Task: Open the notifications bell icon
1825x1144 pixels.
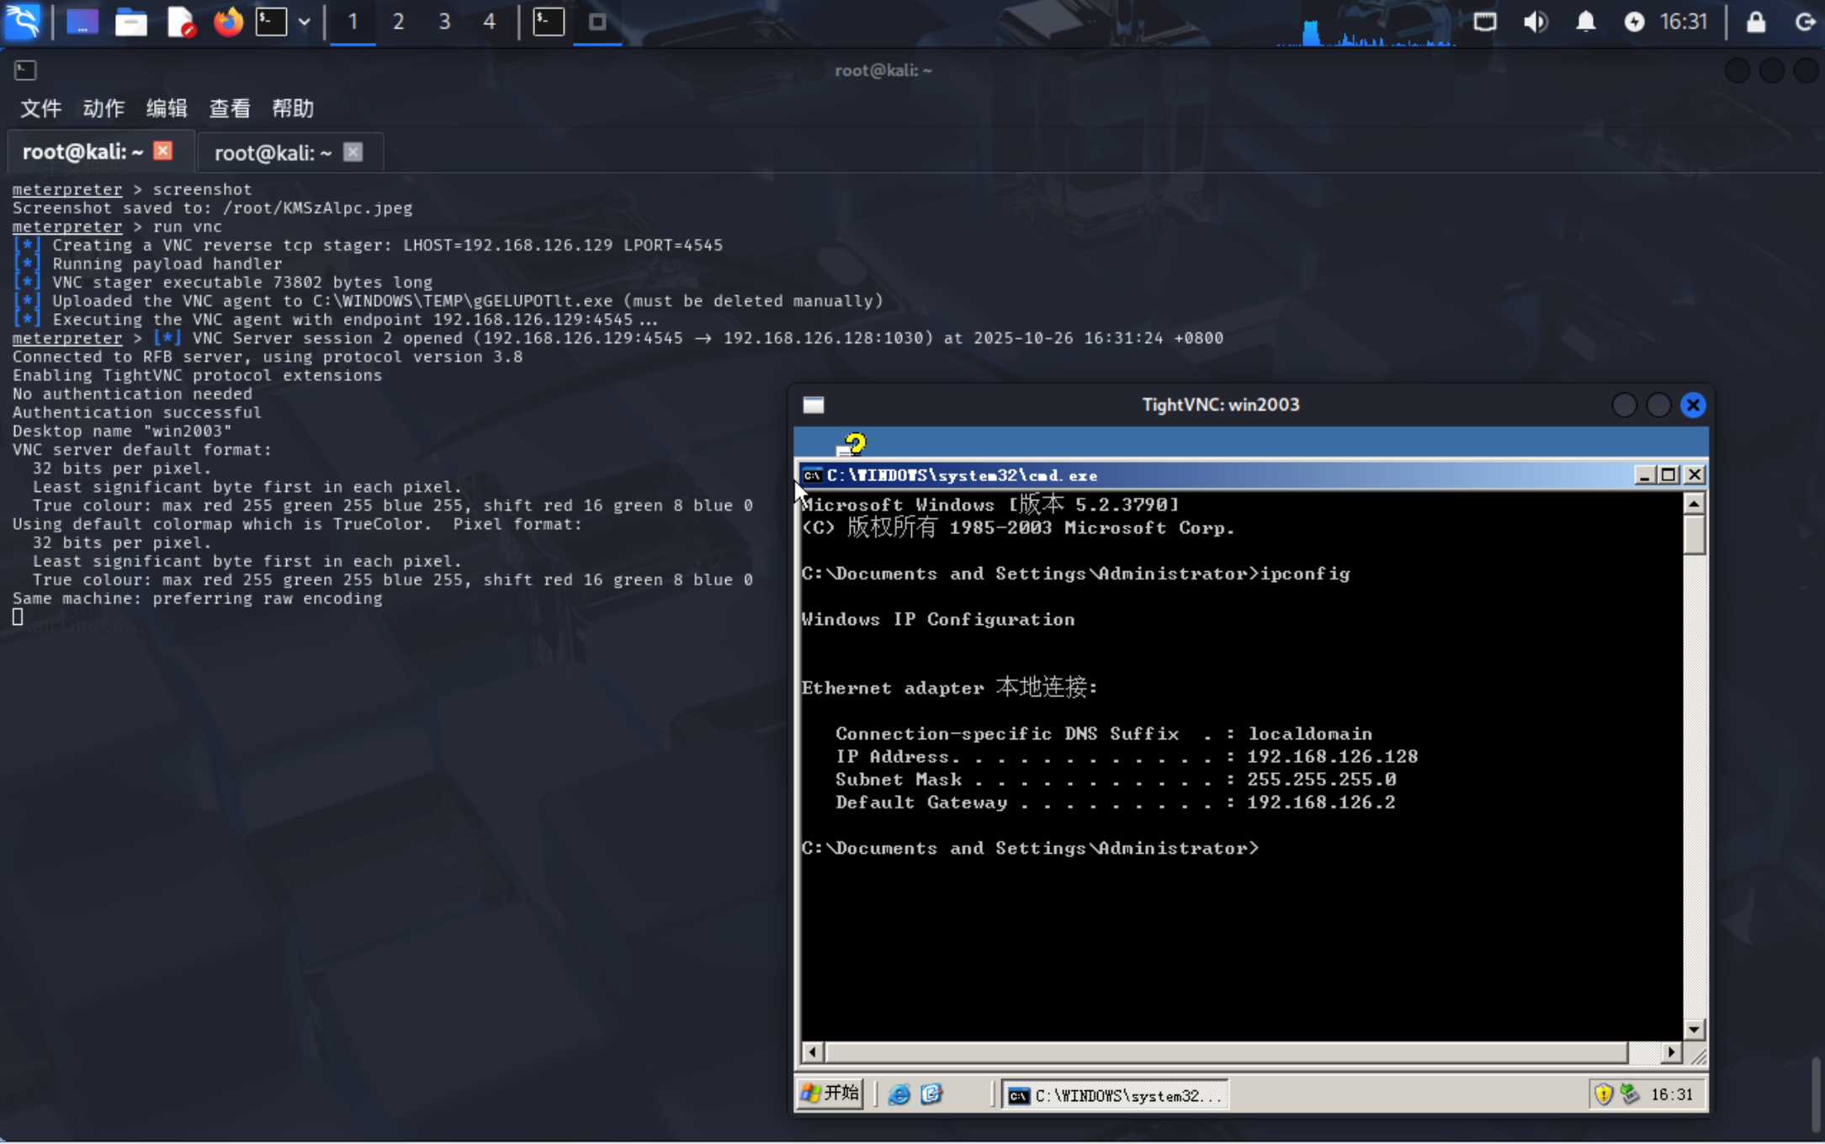Action: coord(1585,22)
